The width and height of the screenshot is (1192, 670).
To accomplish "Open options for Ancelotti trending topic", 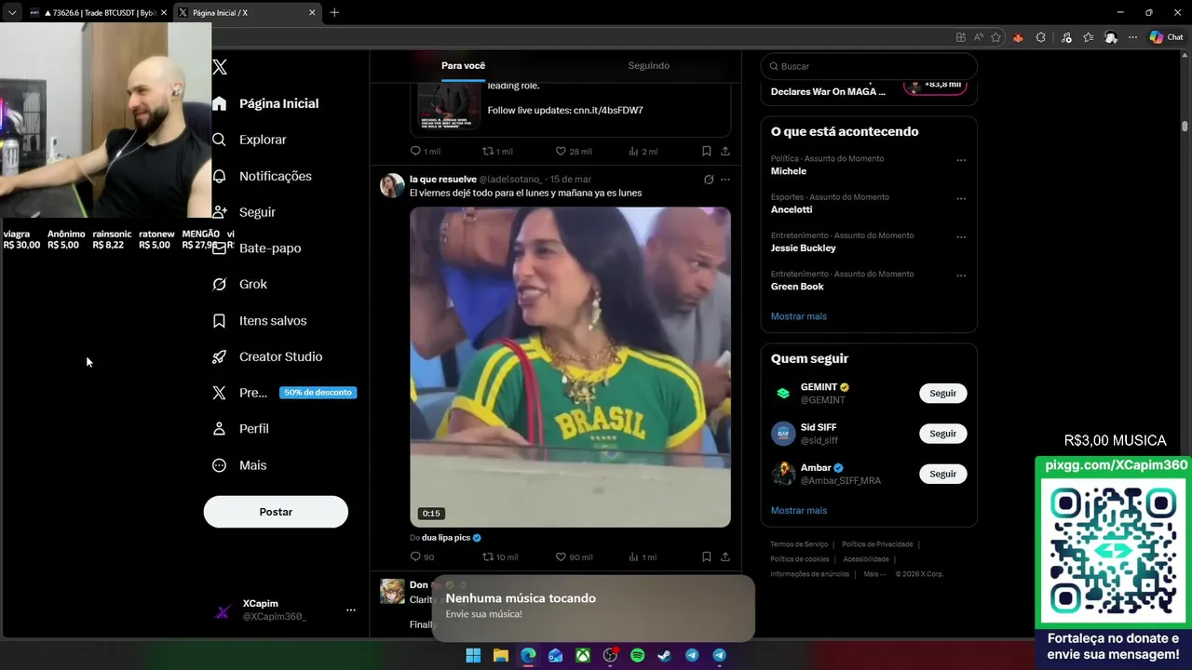I will (x=961, y=198).
